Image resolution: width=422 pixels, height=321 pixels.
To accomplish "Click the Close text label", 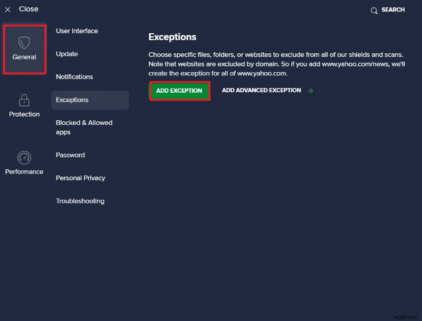I will tap(28, 9).
